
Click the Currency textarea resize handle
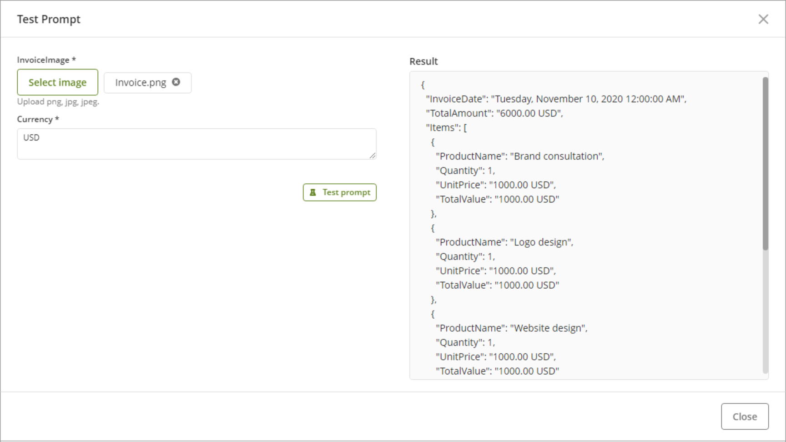pos(373,156)
